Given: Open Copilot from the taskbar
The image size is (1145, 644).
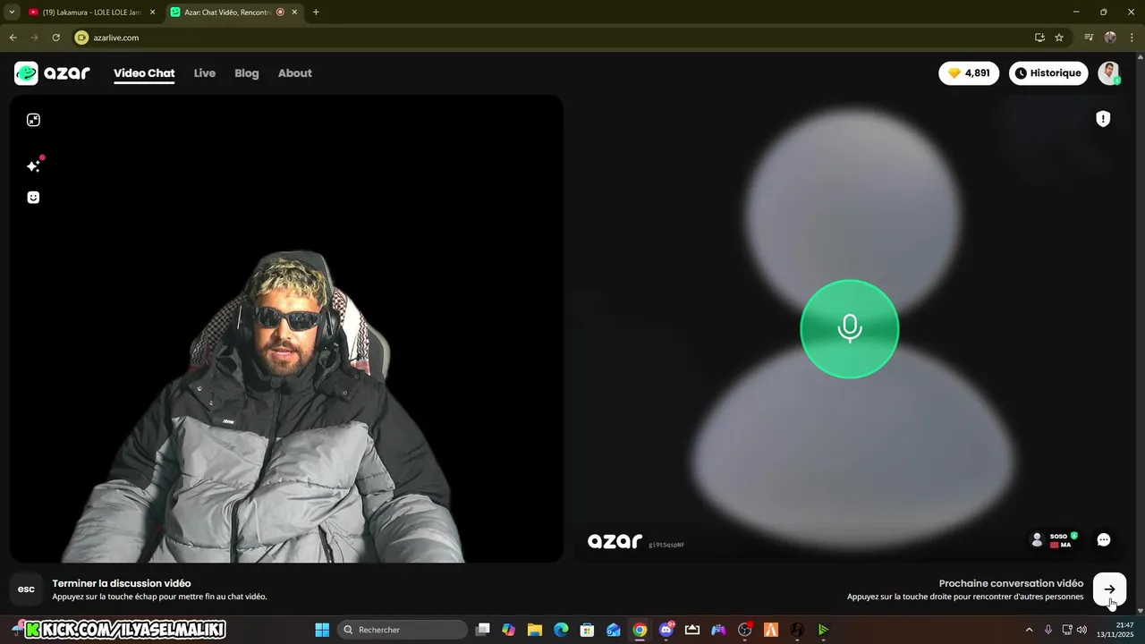Looking at the screenshot, I should [509, 630].
